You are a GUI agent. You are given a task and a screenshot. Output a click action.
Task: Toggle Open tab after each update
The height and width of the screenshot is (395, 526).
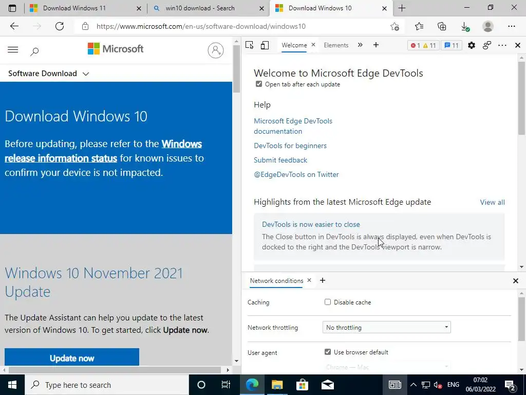tap(259, 84)
